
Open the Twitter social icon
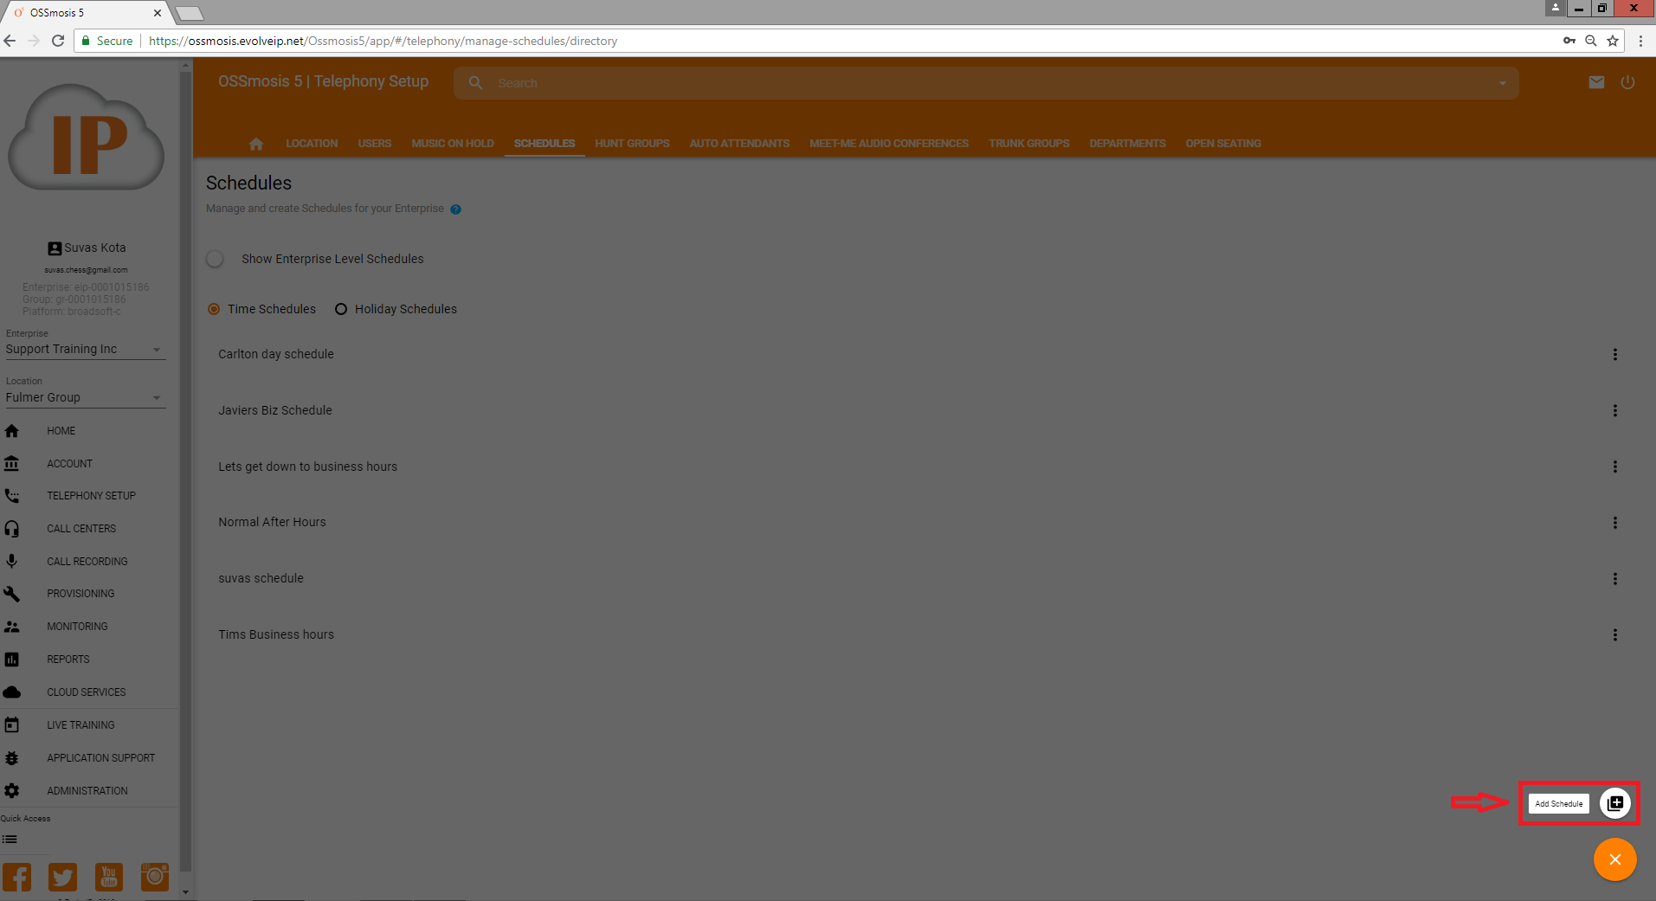point(62,877)
